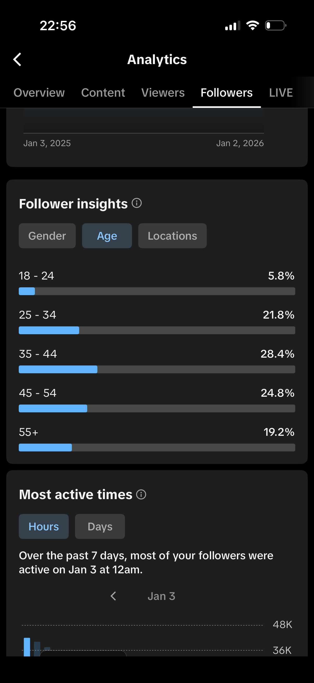Screen dimensions: 314x683
Task: Switch to the Content tab
Action: pos(103,93)
